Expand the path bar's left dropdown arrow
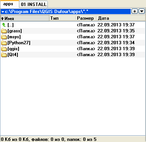Image resolution: width=146 pixels, height=142 pixels. pyautogui.click(x=3, y=12)
